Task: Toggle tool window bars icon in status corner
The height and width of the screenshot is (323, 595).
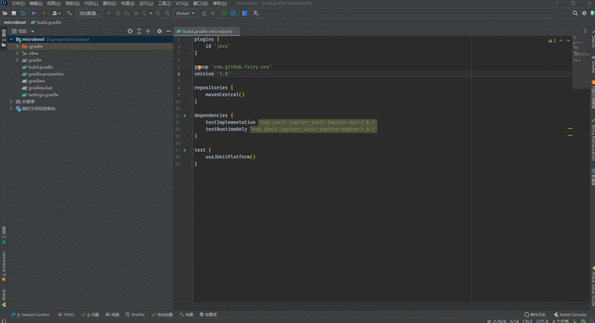Action: (4, 321)
